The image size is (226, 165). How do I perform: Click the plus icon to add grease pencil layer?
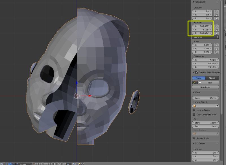(x=200, y=82)
